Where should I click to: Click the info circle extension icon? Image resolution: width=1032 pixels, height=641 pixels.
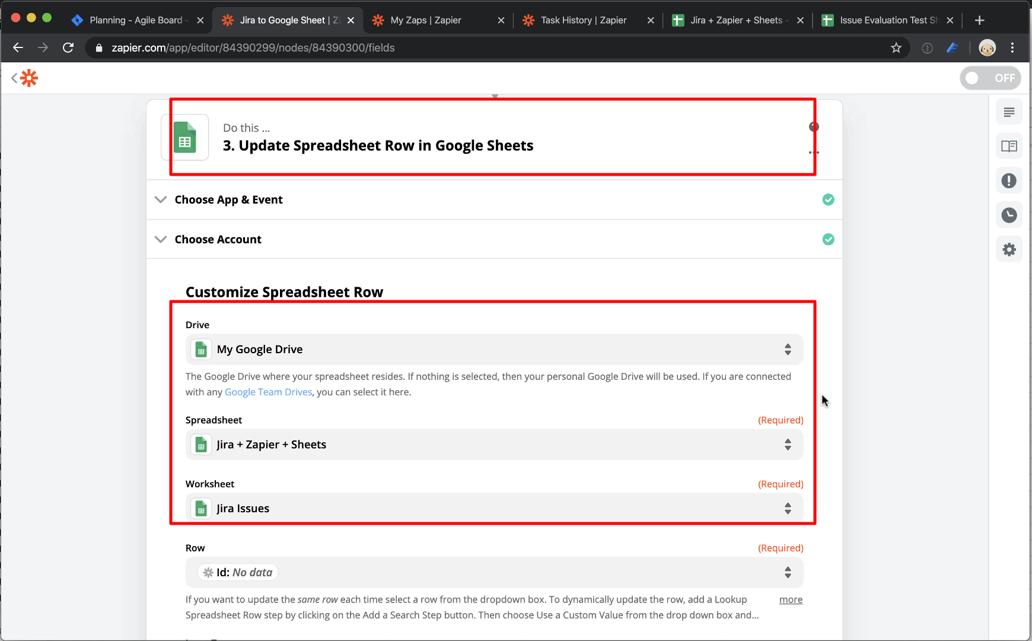(x=928, y=48)
